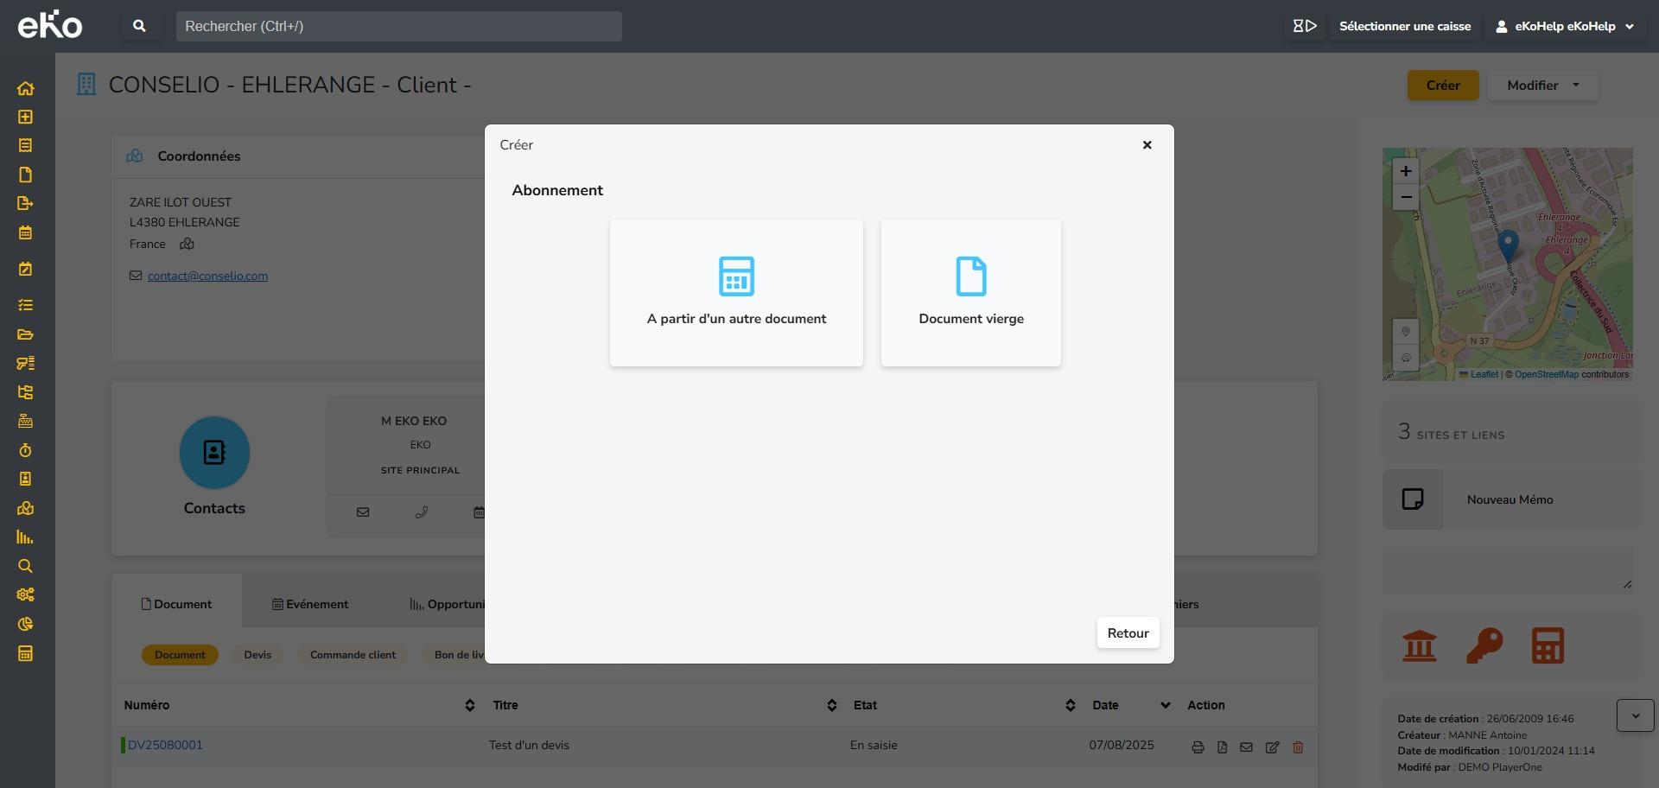Click the orange calculator icon
Screen dimensions: 1659x788
click(1547, 645)
